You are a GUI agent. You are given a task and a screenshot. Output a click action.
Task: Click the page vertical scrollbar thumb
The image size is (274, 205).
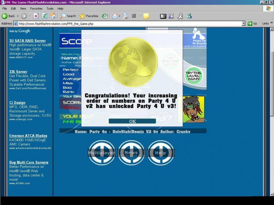click(x=271, y=84)
